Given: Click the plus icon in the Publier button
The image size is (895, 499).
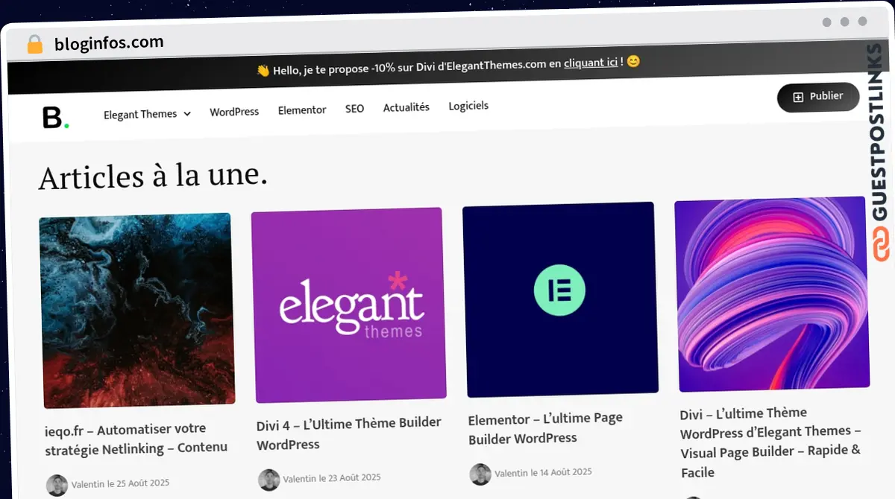Looking at the screenshot, I should [798, 97].
